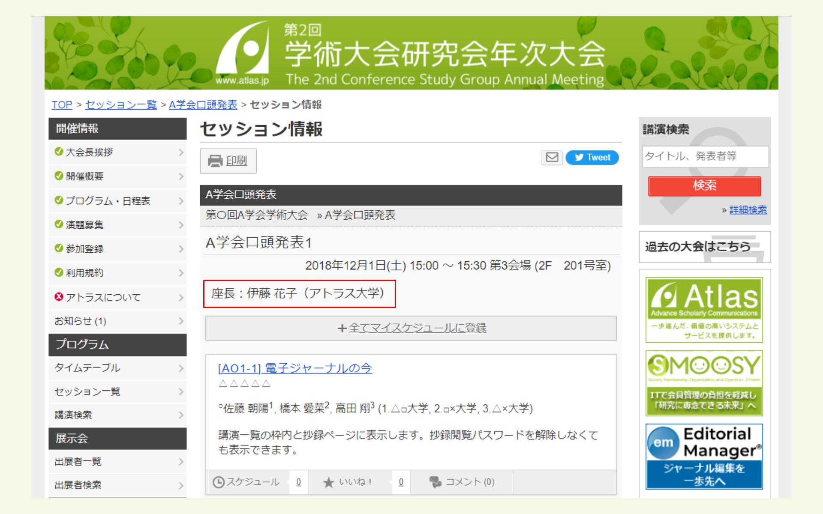Open the A学会口頭発表 breadcrumb item
Image resolution: width=823 pixels, height=514 pixels.
(x=203, y=105)
